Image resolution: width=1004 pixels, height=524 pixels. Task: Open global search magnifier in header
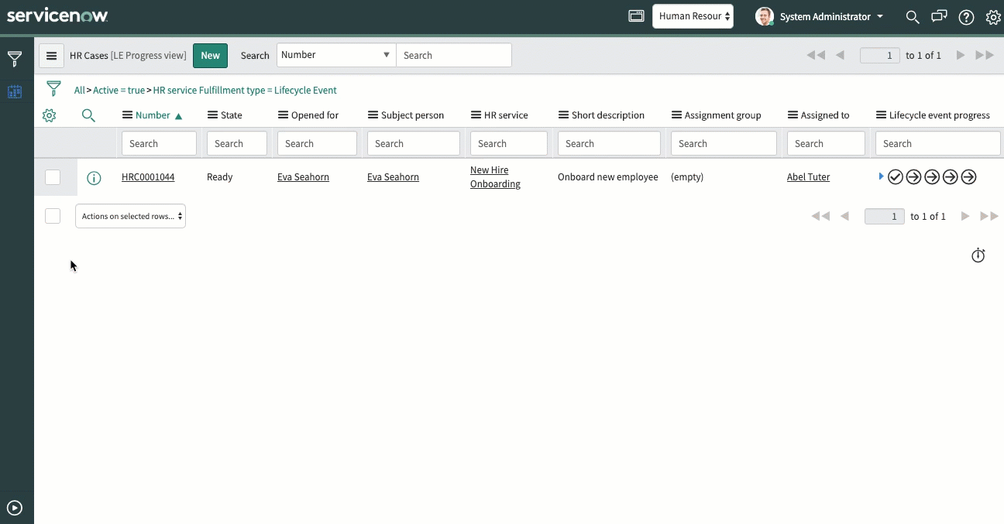[x=913, y=16]
